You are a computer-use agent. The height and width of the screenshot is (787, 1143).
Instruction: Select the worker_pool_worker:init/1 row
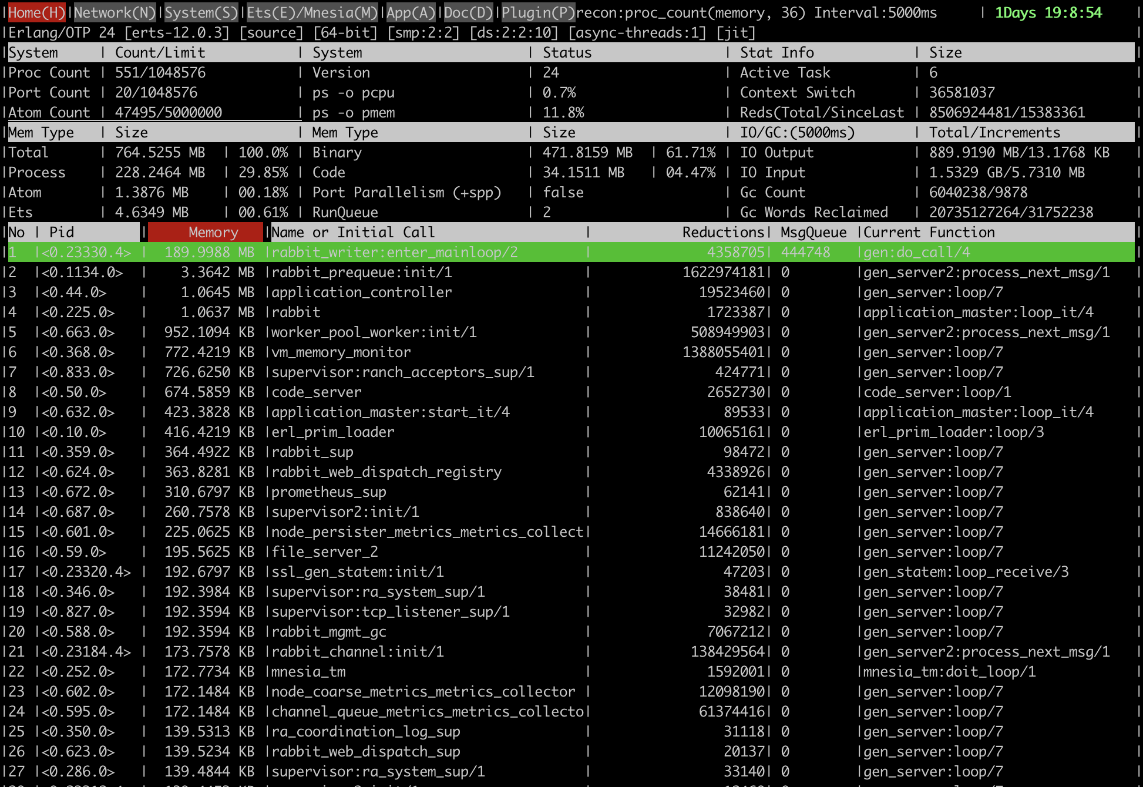(x=571, y=332)
